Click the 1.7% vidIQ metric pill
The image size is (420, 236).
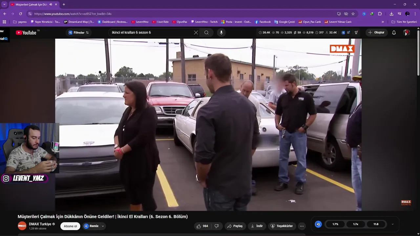click(x=335, y=224)
